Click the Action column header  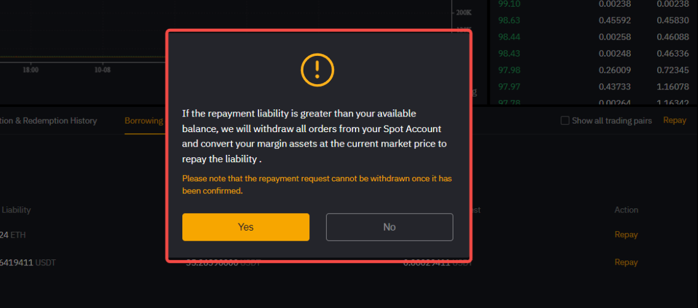pyautogui.click(x=626, y=210)
